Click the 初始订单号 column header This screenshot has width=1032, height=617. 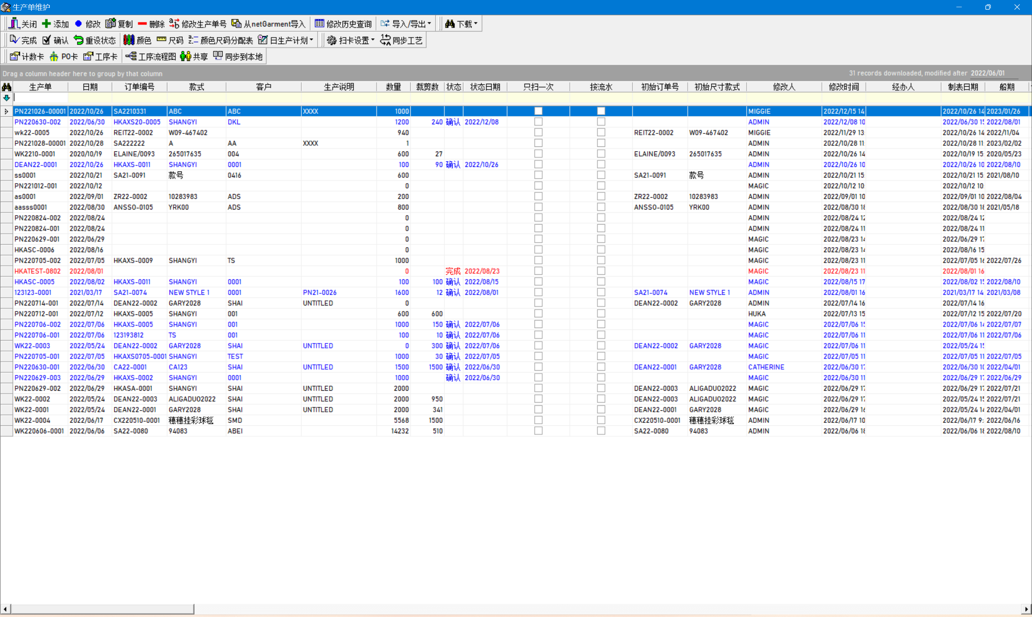[660, 87]
